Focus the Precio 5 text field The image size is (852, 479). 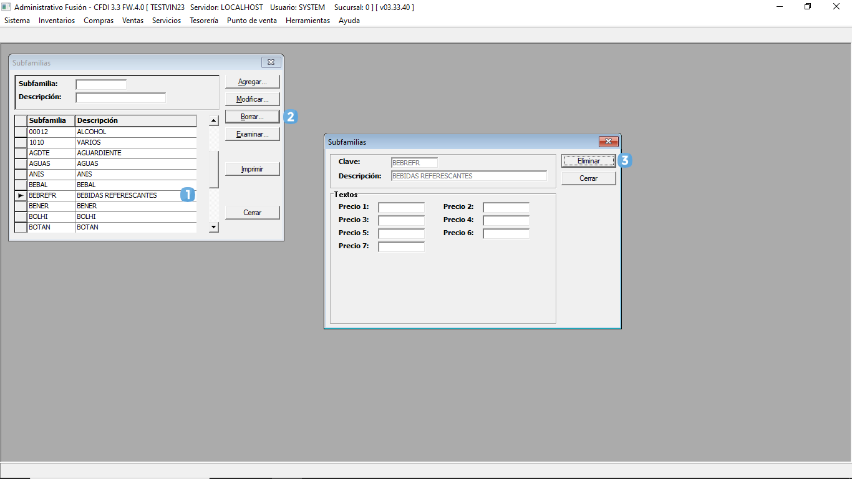click(x=402, y=233)
